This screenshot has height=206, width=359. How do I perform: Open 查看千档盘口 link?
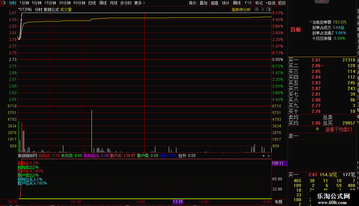(339, 129)
